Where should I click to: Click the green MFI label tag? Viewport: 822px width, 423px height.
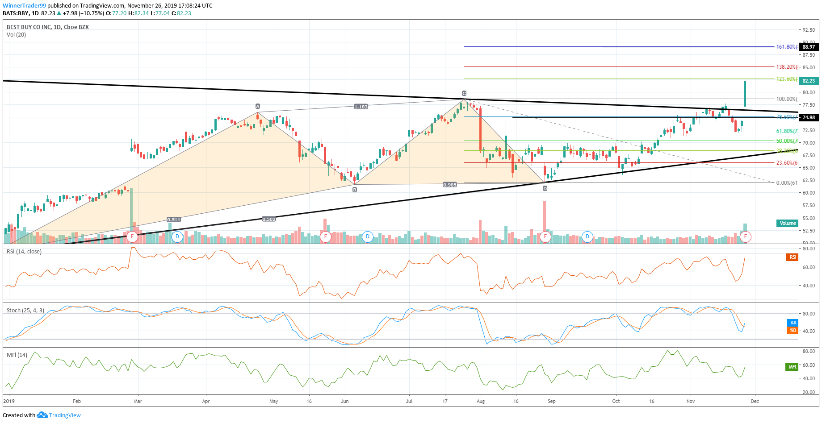click(x=792, y=367)
